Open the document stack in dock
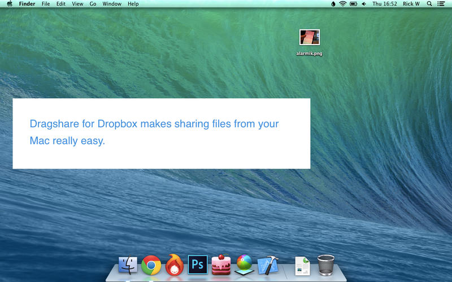The height and width of the screenshot is (282, 452). coord(303,265)
